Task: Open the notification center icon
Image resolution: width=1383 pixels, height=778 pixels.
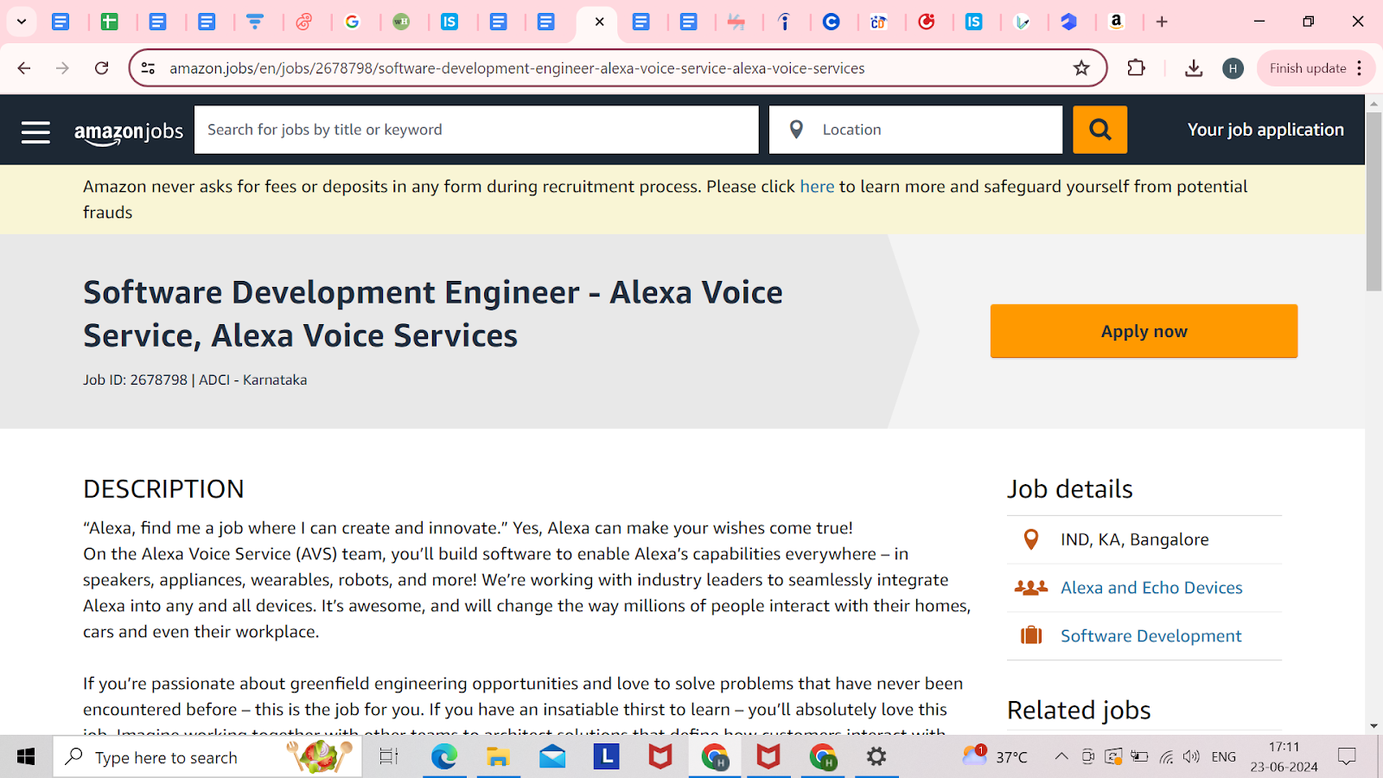Action: pos(1347,756)
